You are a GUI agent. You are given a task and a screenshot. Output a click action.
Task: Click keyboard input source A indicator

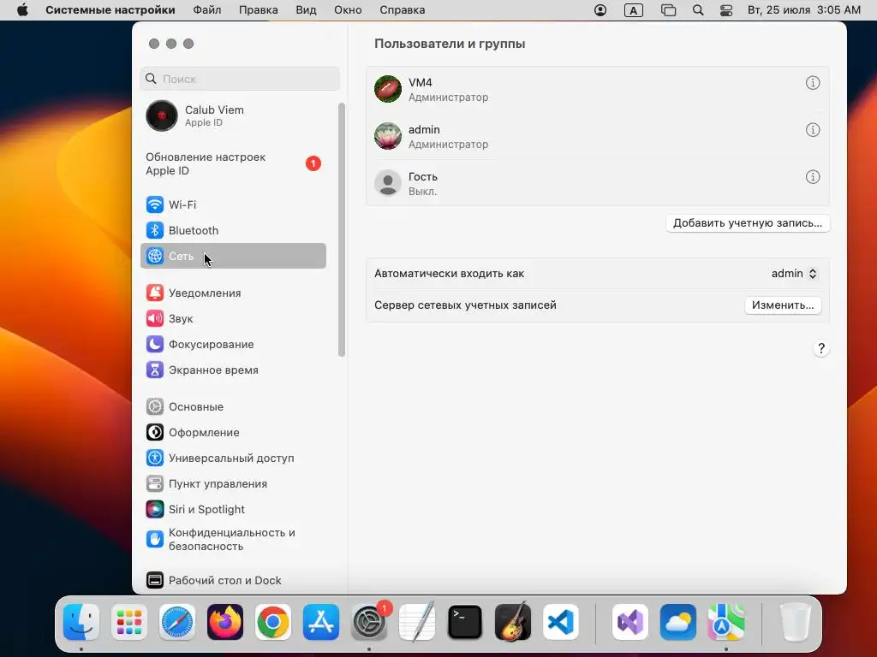633,10
